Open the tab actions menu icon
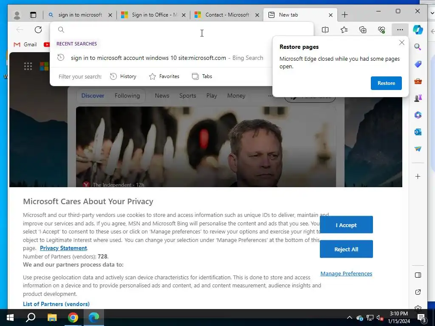 33,15
